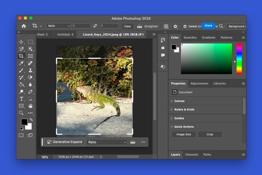
Task: Select the Spot Healing Brush tool
Action: click(x=30, y=63)
